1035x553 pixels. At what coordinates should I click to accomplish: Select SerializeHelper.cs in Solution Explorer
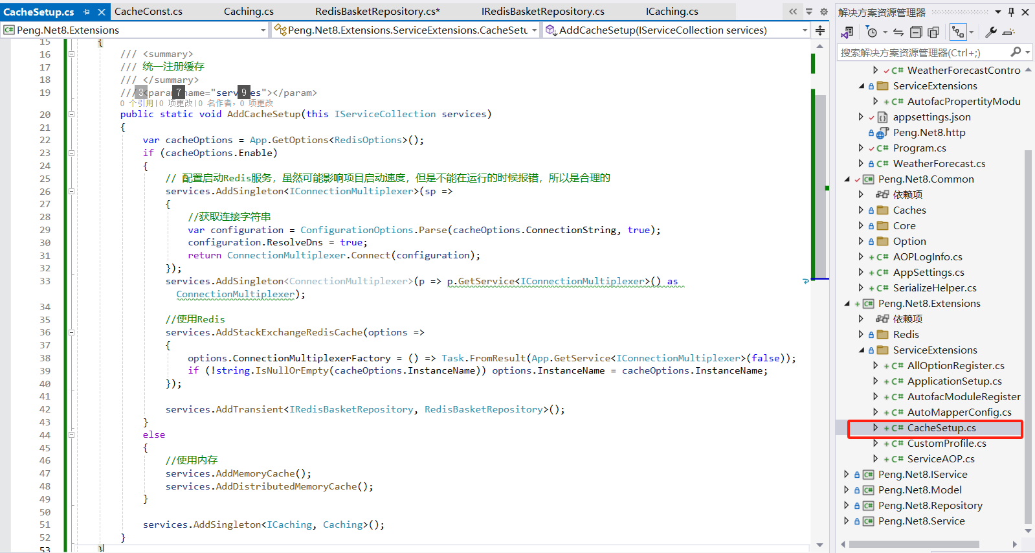pyautogui.click(x=935, y=288)
